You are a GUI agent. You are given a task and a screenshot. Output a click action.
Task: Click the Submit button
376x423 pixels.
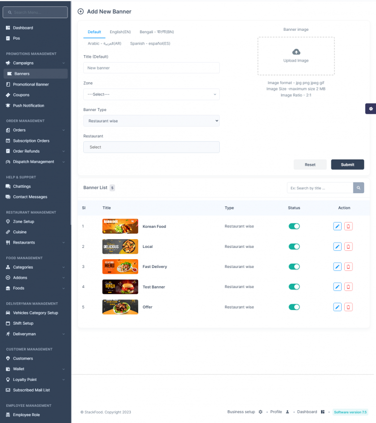(347, 164)
